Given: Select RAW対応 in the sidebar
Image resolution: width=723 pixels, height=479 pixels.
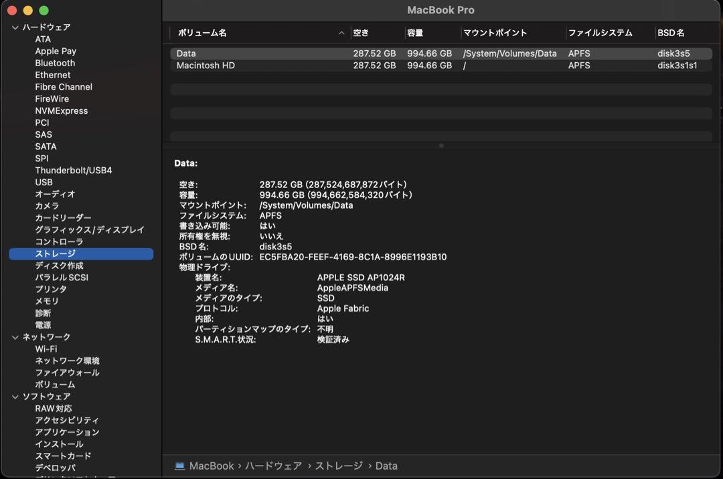Looking at the screenshot, I should (x=54, y=409).
